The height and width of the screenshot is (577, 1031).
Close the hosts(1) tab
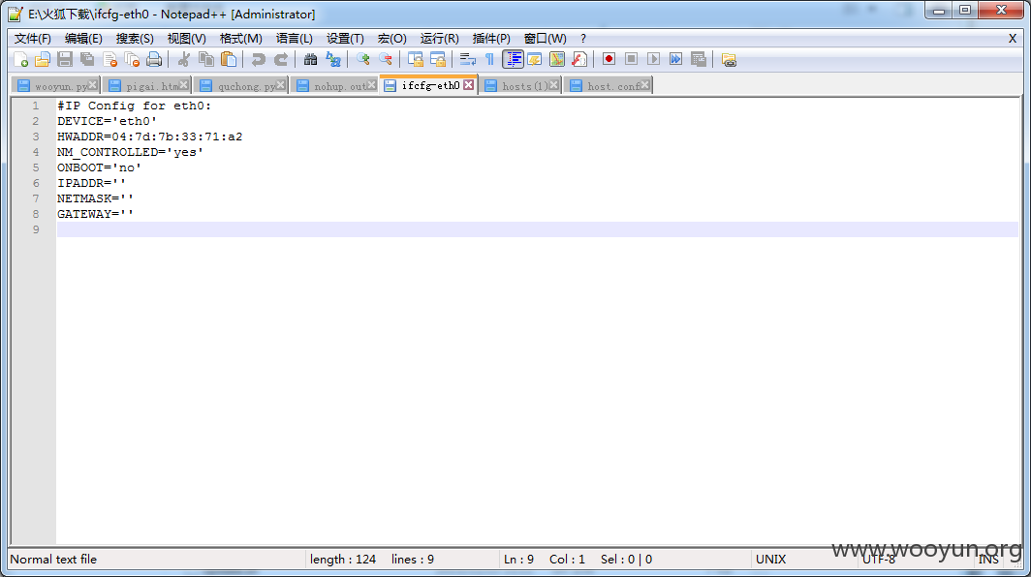click(x=553, y=85)
